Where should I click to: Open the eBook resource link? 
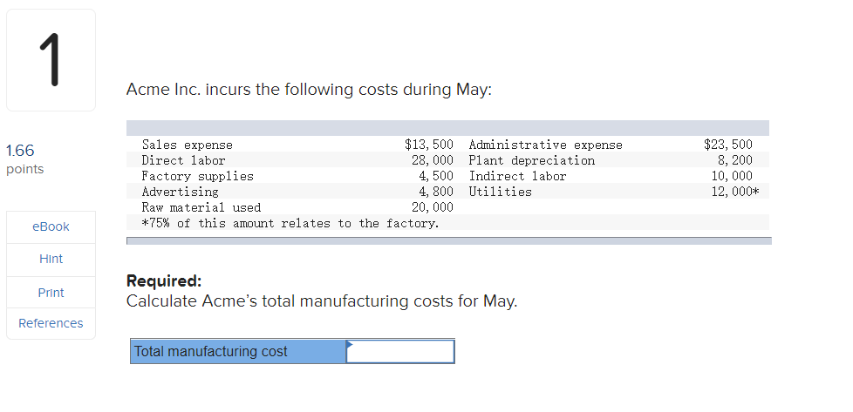[51, 226]
